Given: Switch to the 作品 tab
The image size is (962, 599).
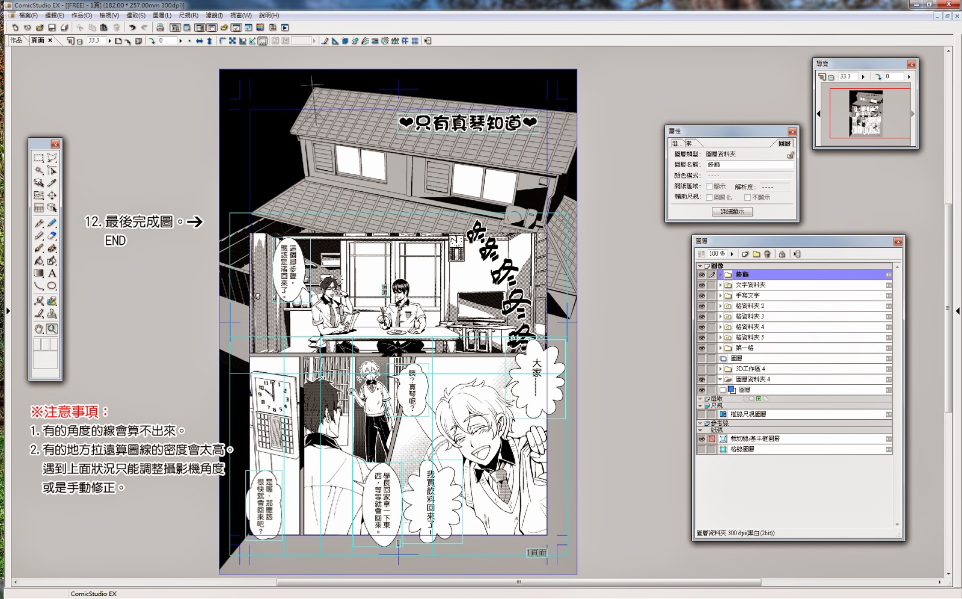Looking at the screenshot, I should point(16,41).
